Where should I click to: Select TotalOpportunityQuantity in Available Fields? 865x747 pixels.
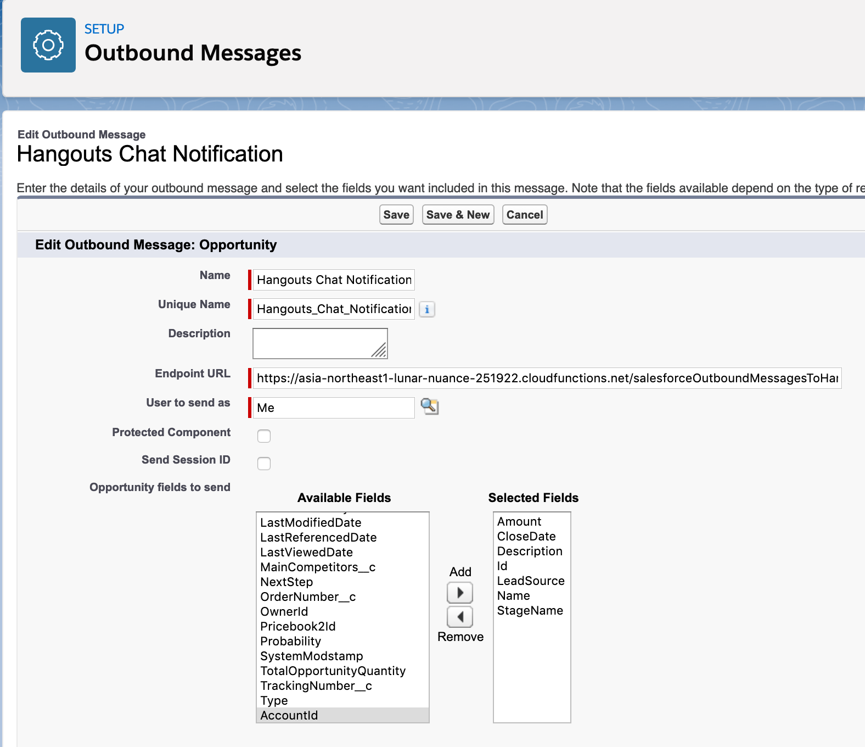(x=342, y=671)
